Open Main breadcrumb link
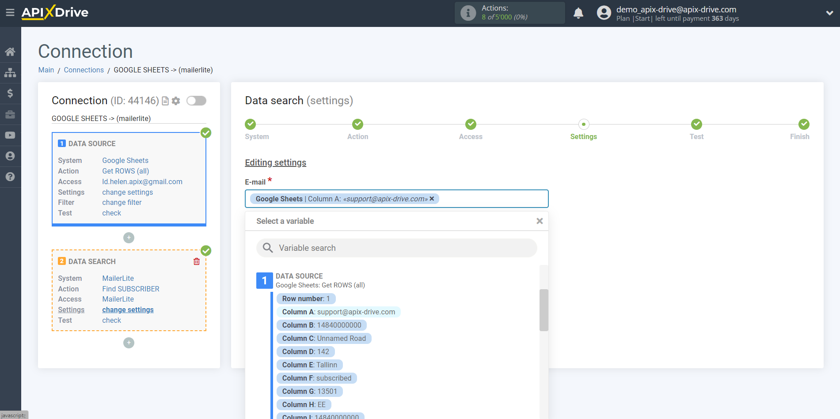This screenshot has width=840, height=419. pos(46,70)
